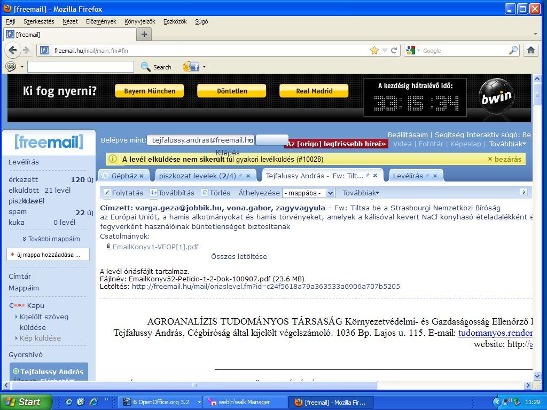Open the Könyvjelzők menu
This screenshot has height=410, width=547.
[x=140, y=21]
